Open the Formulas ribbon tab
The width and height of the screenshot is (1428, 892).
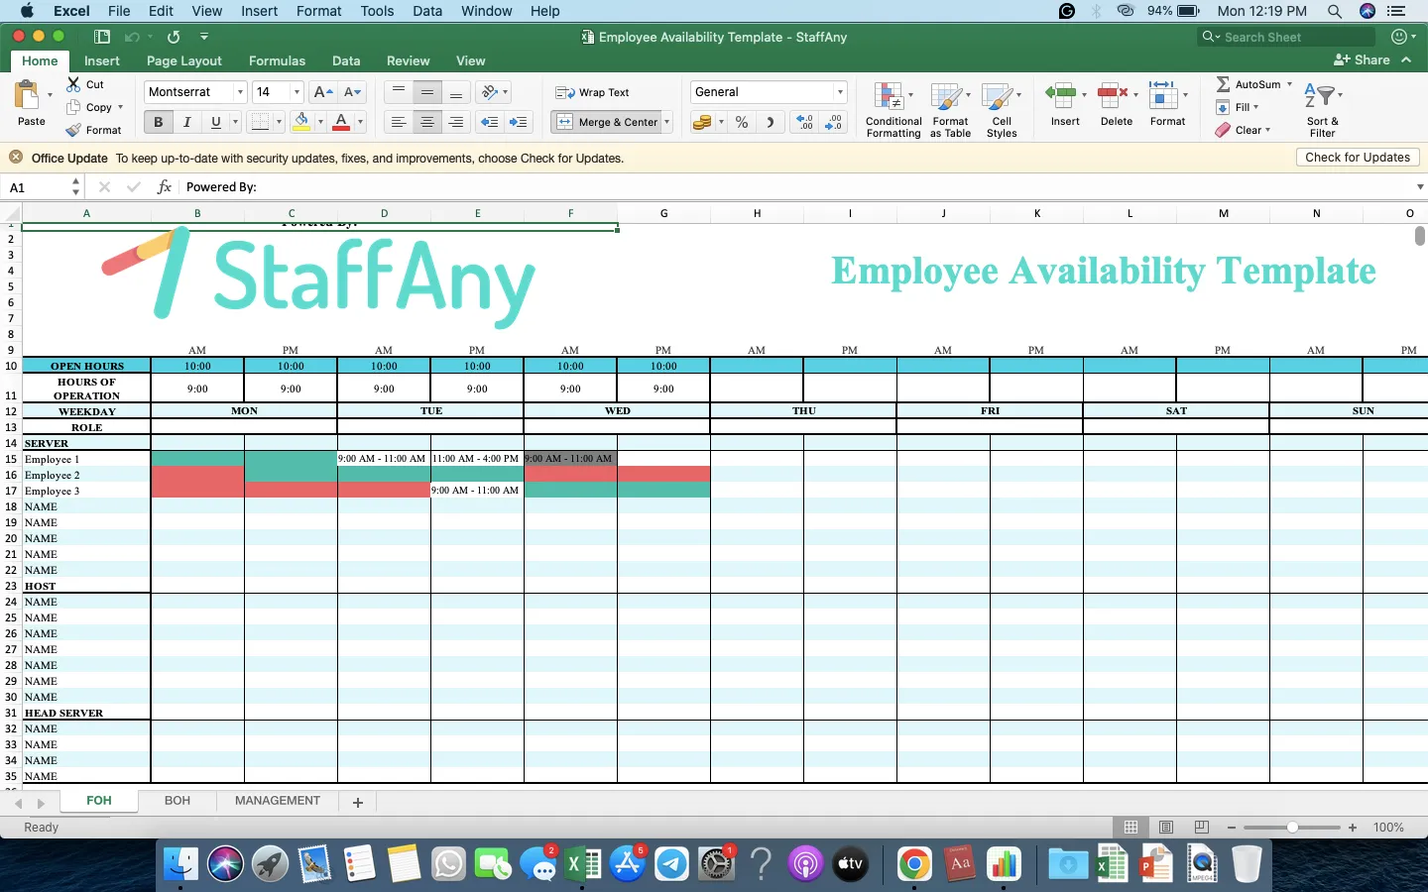277,60
